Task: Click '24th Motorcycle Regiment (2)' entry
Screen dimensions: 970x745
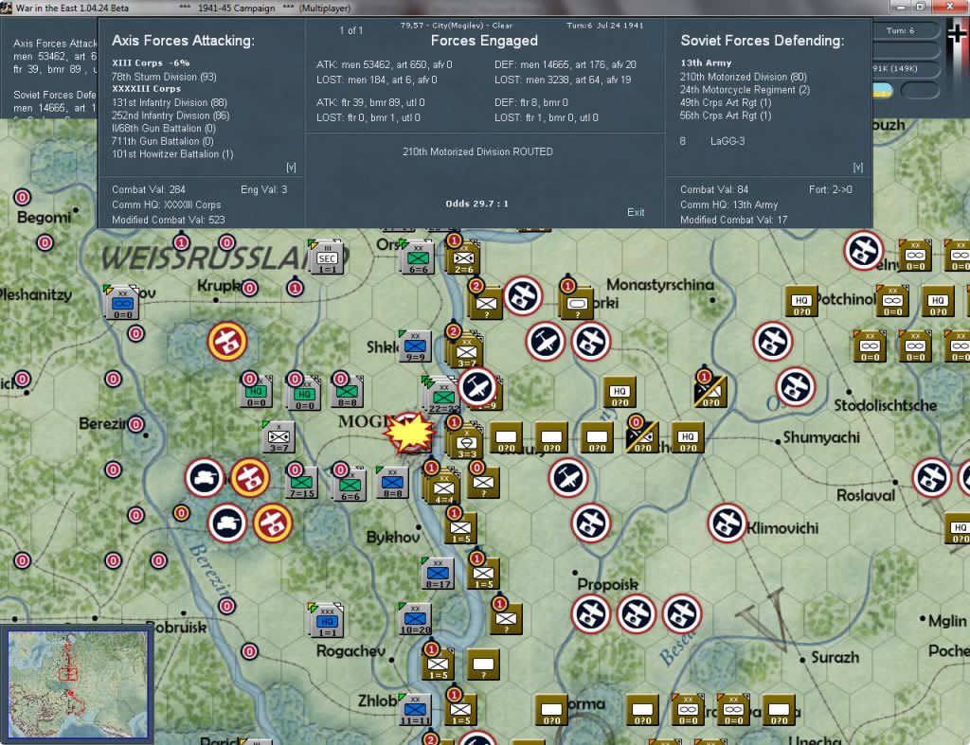Action: click(x=745, y=90)
